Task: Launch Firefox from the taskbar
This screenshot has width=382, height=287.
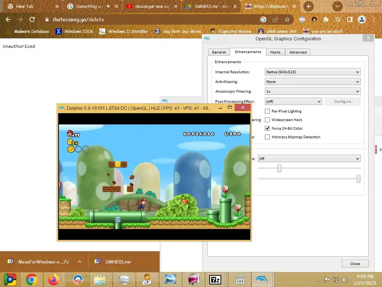Action: pos(54,280)
